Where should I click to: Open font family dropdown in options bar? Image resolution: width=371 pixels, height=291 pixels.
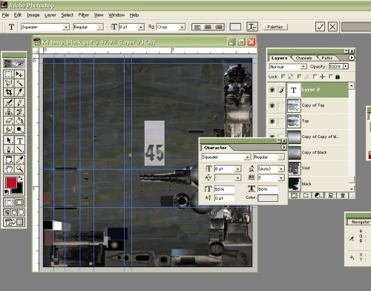click(66, 27)
